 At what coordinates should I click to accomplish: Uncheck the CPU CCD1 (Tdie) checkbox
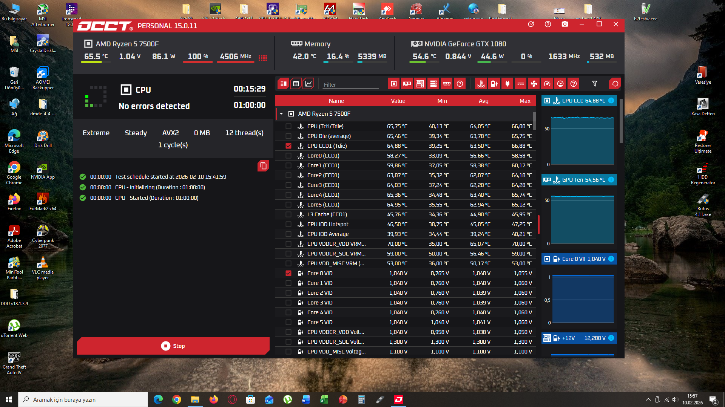(x=288, y=146)
